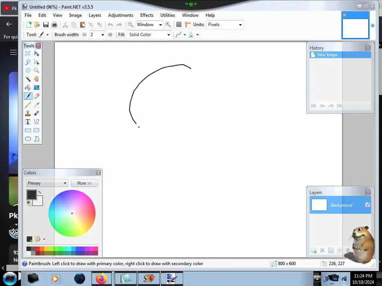The width and height of the screenshot is (382, 286).
Task: Close the Tools panel
Action: tap(38, 45)
